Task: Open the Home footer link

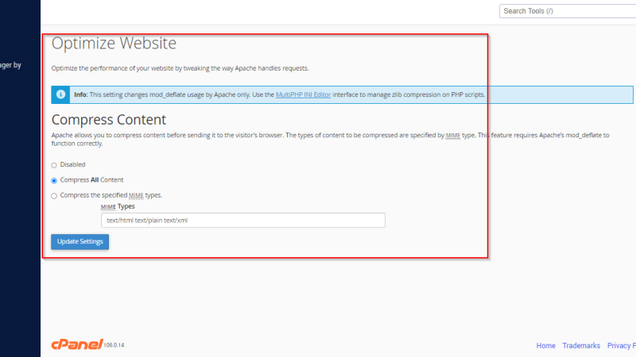Action: tap(545, 346)
